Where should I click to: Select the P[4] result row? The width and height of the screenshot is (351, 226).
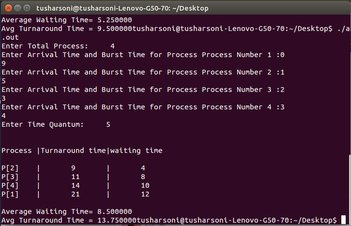(73, 185)
